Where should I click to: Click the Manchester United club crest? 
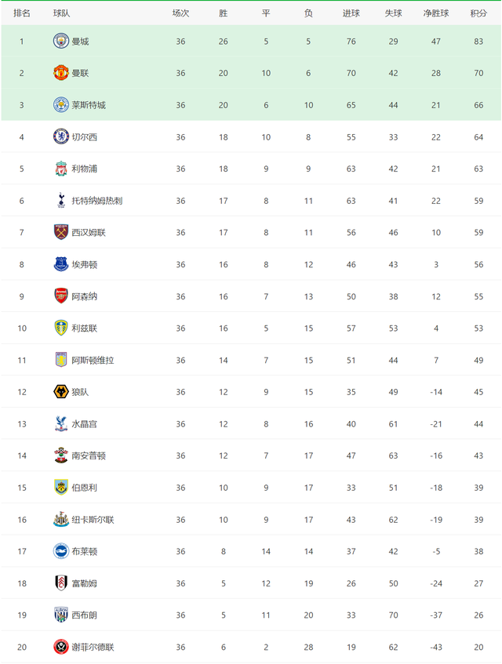[x=61, y=73]
